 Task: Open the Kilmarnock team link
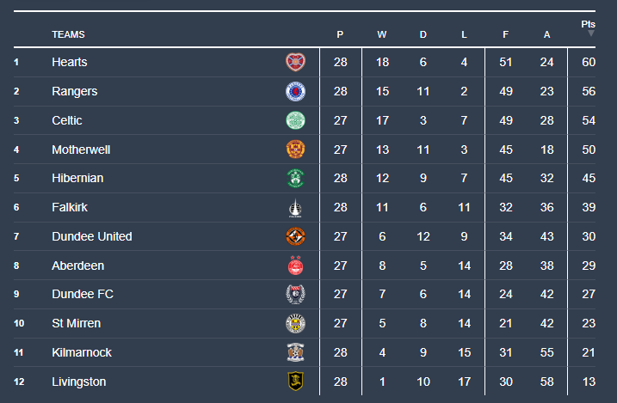pyautogui.click(x=81, y=352)
